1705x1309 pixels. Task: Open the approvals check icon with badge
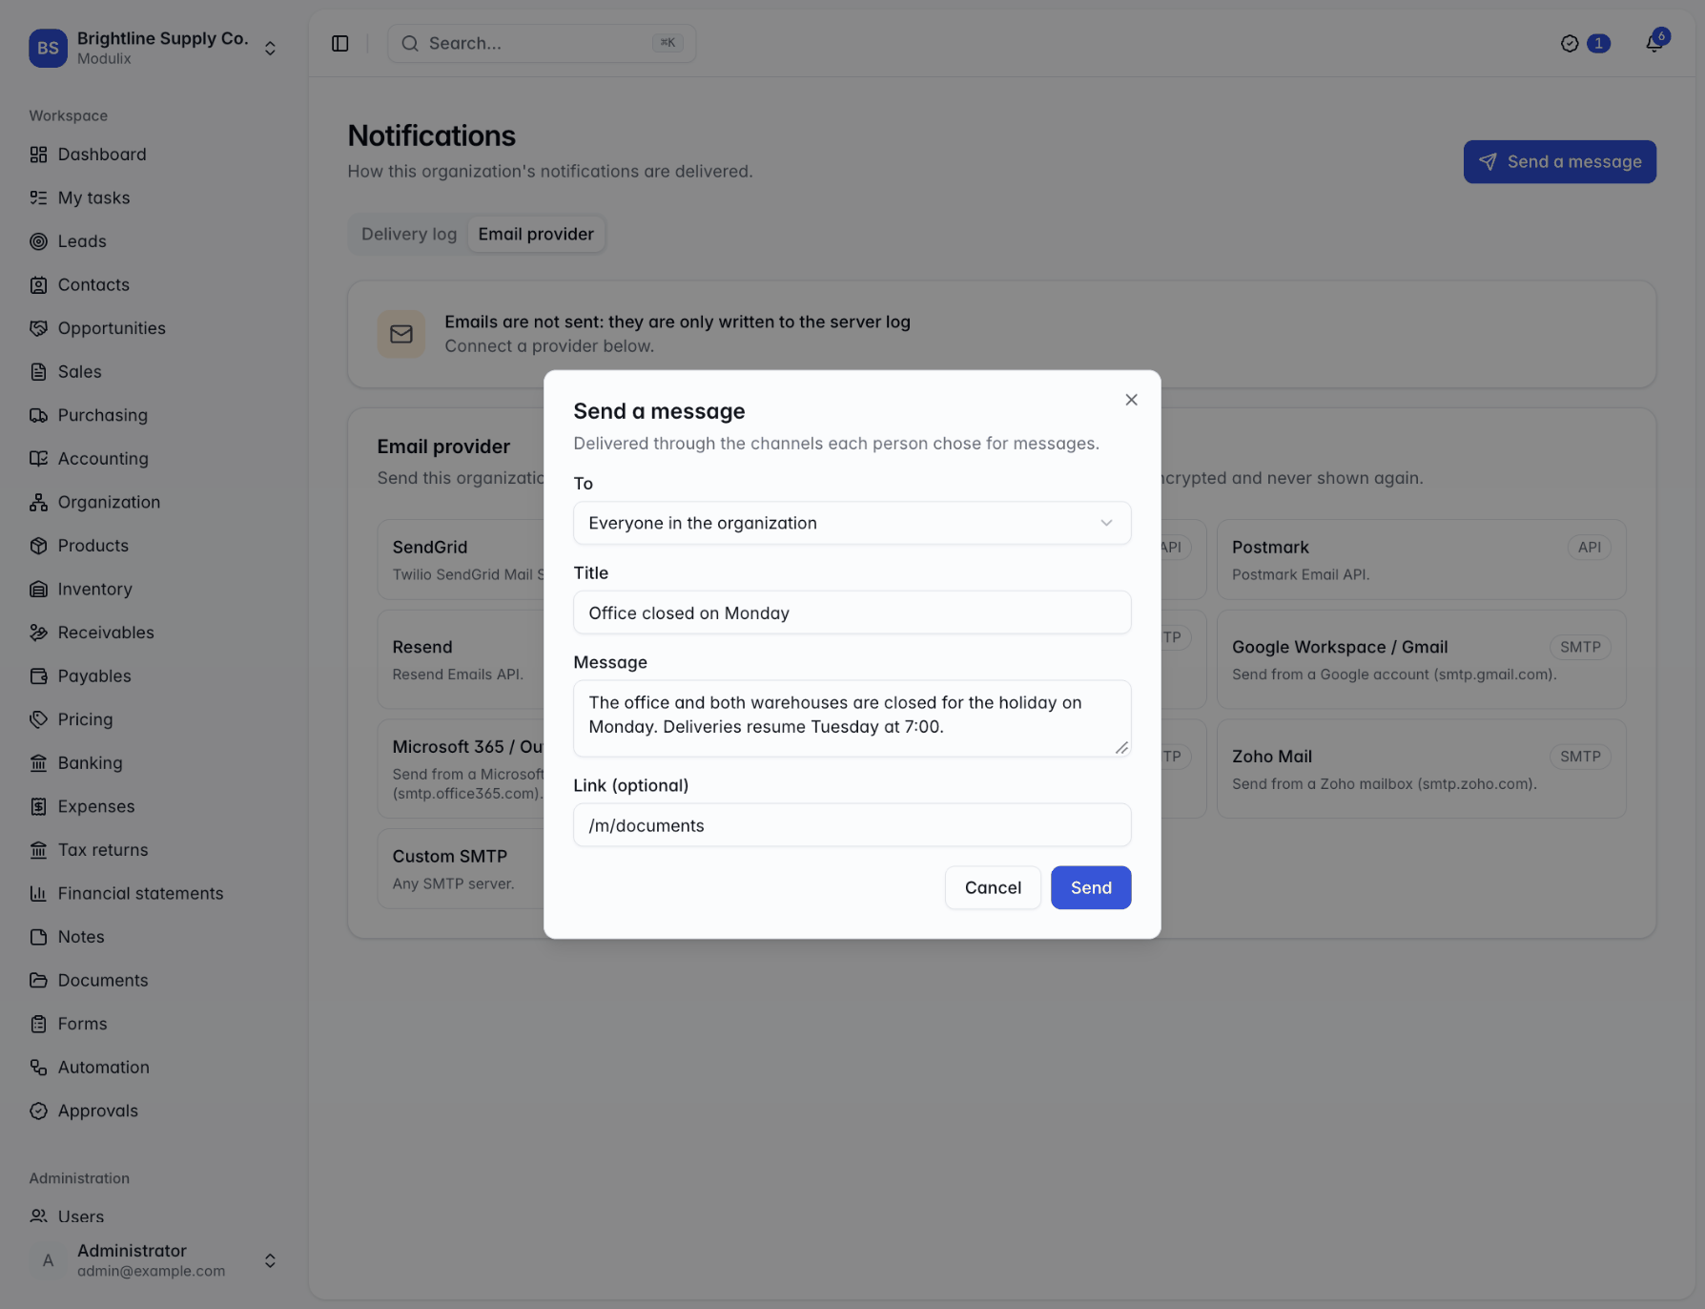1585,43
